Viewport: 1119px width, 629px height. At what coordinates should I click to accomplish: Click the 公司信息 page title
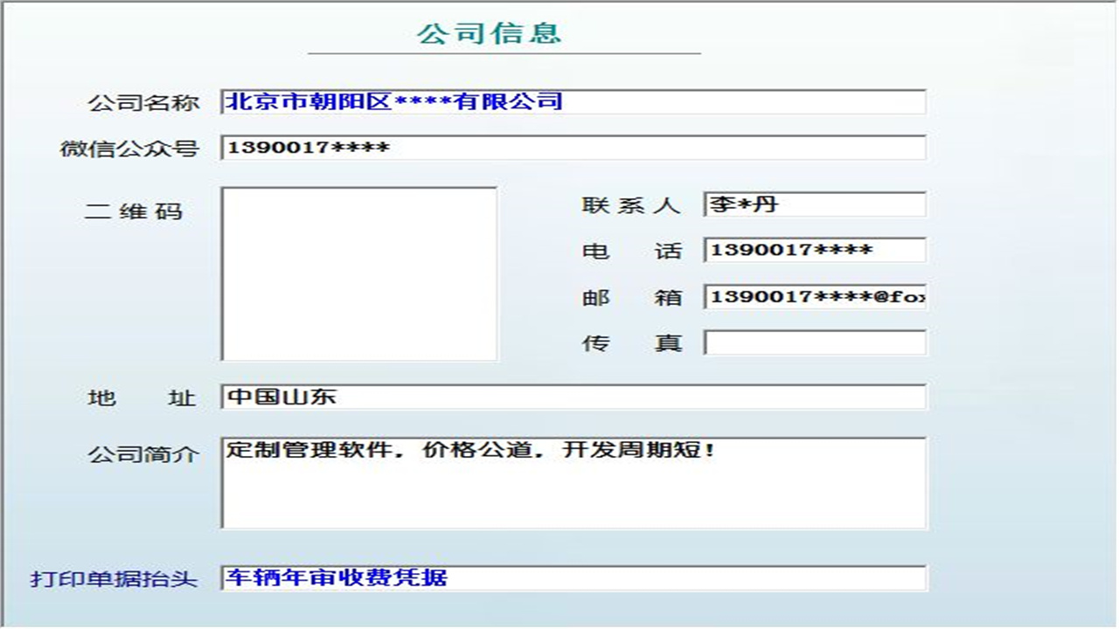[491, 37]
